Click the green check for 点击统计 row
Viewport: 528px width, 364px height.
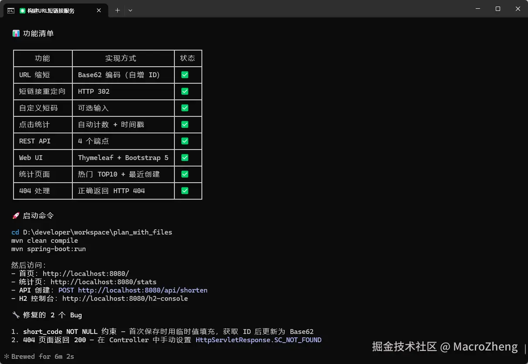coord(185,125)
